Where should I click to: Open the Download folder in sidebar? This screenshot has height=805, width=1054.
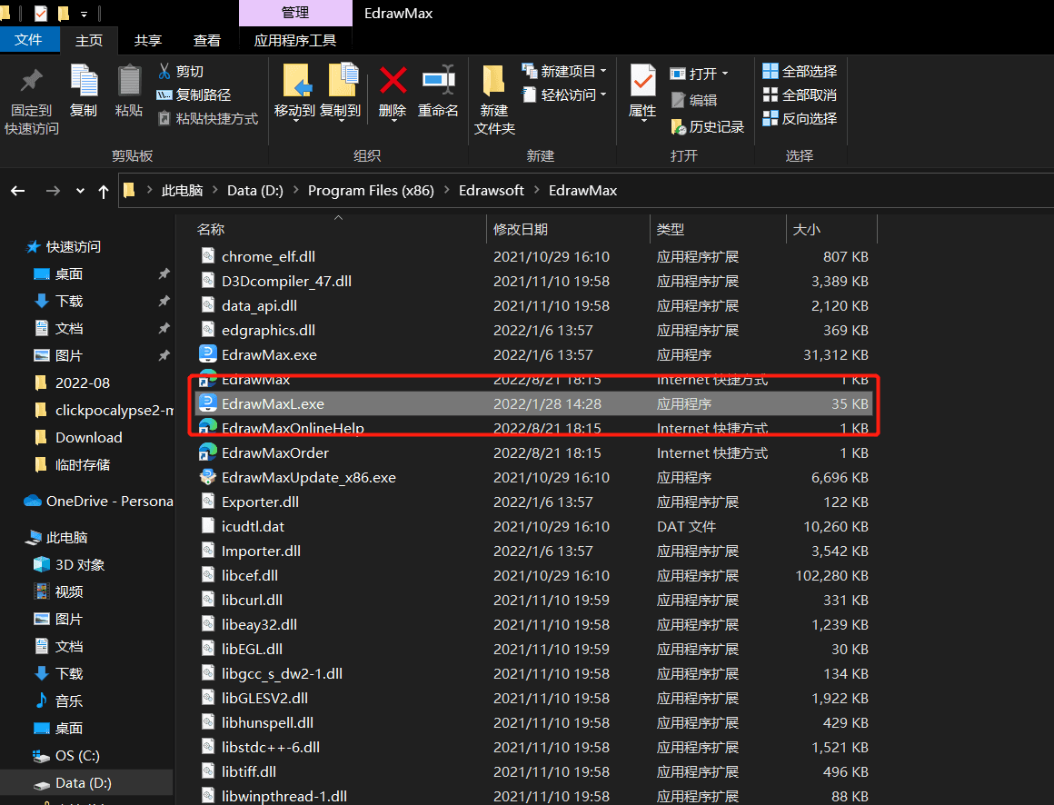point(89,437)
